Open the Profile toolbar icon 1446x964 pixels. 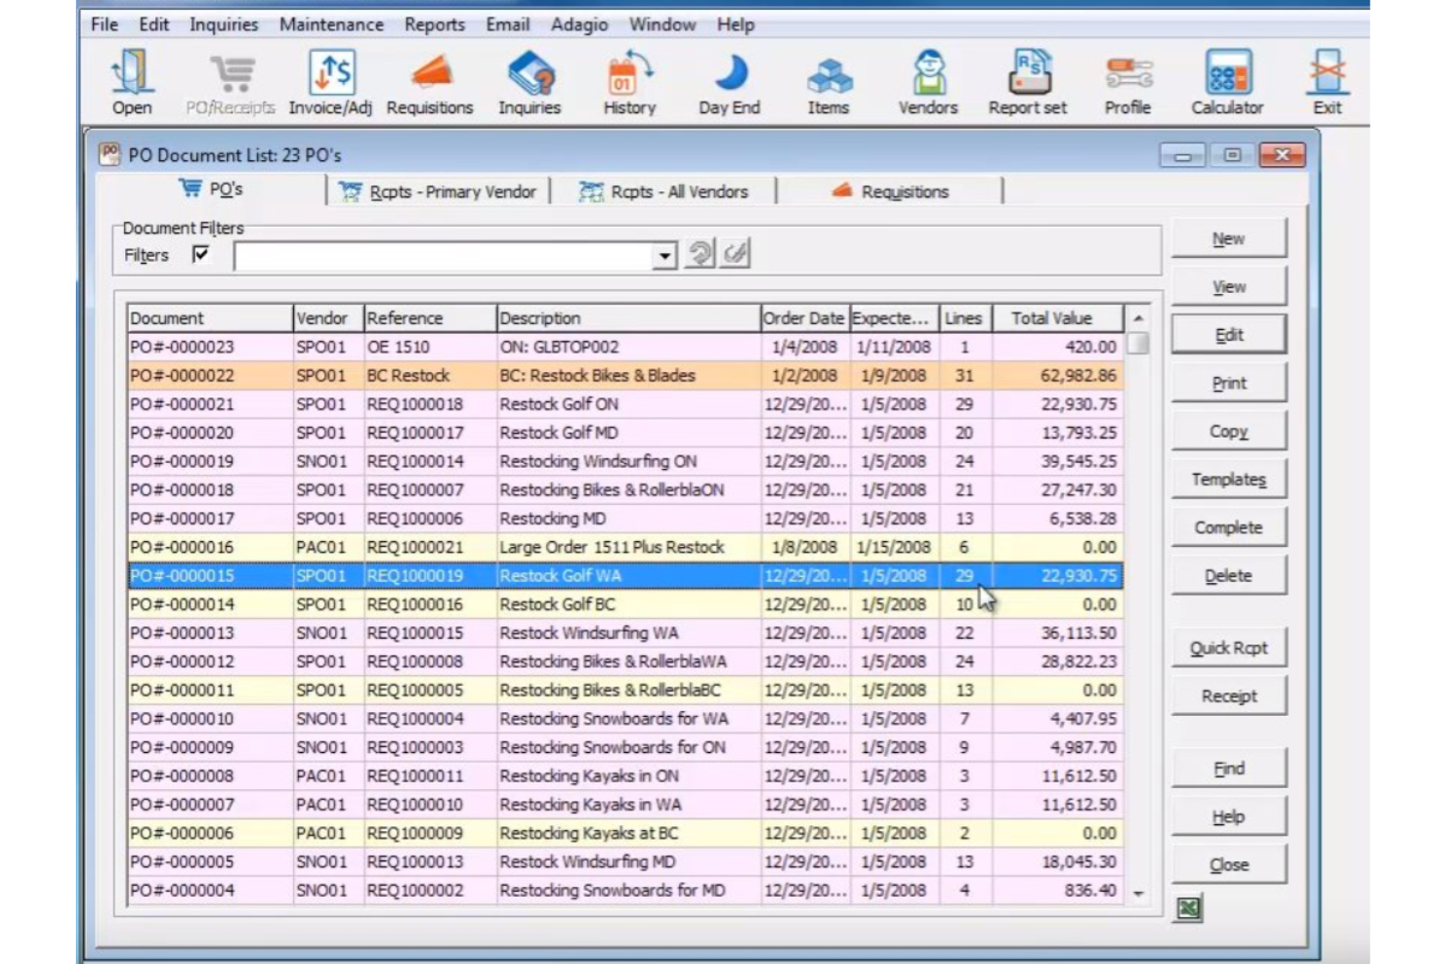pos(1127,83)
